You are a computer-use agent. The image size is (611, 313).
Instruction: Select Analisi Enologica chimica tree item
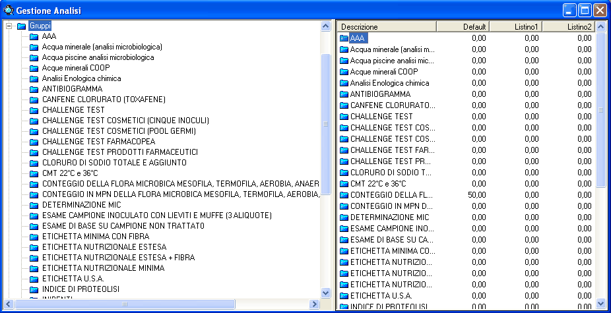pos(81,78)
